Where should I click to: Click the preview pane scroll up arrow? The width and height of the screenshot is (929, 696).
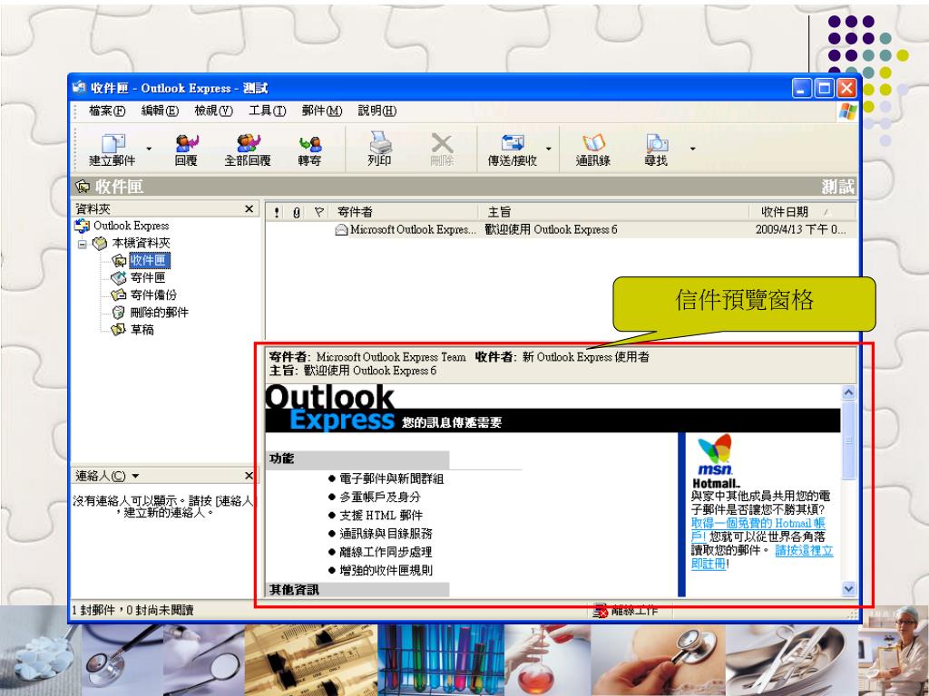(x=848, y=392)
